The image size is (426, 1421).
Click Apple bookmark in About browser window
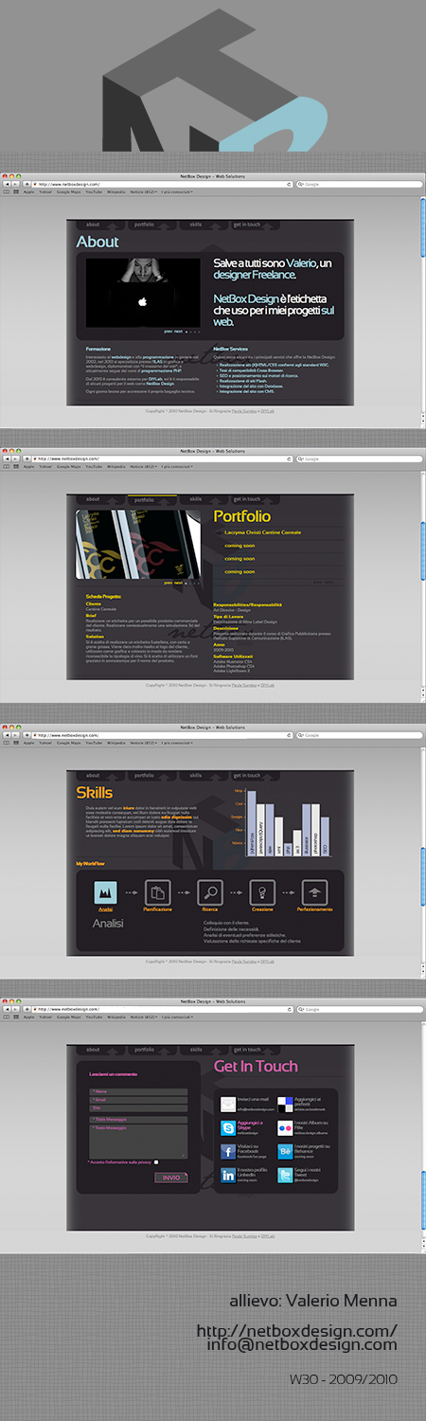coord(29,191)
